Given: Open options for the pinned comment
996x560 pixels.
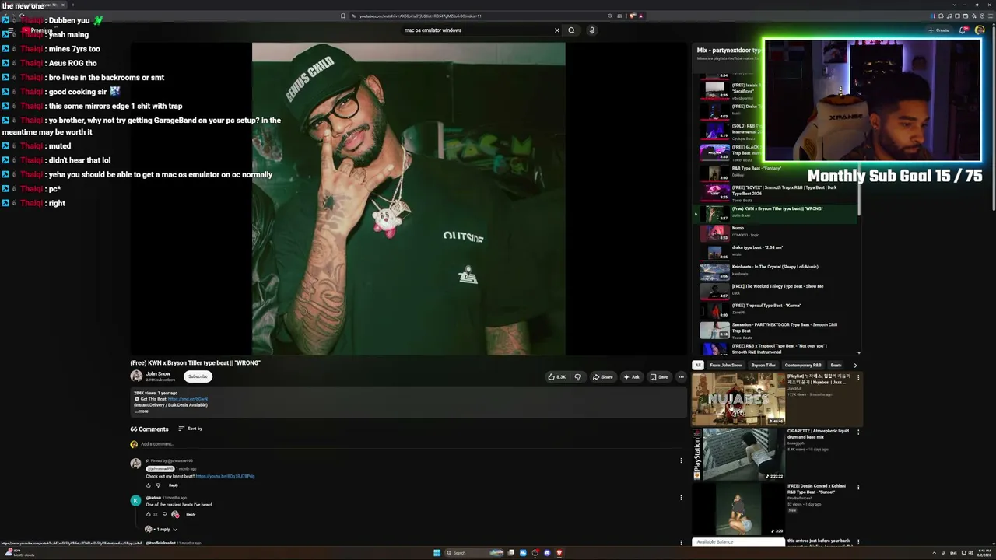Looking at the screenshot, I should [681, 460].
